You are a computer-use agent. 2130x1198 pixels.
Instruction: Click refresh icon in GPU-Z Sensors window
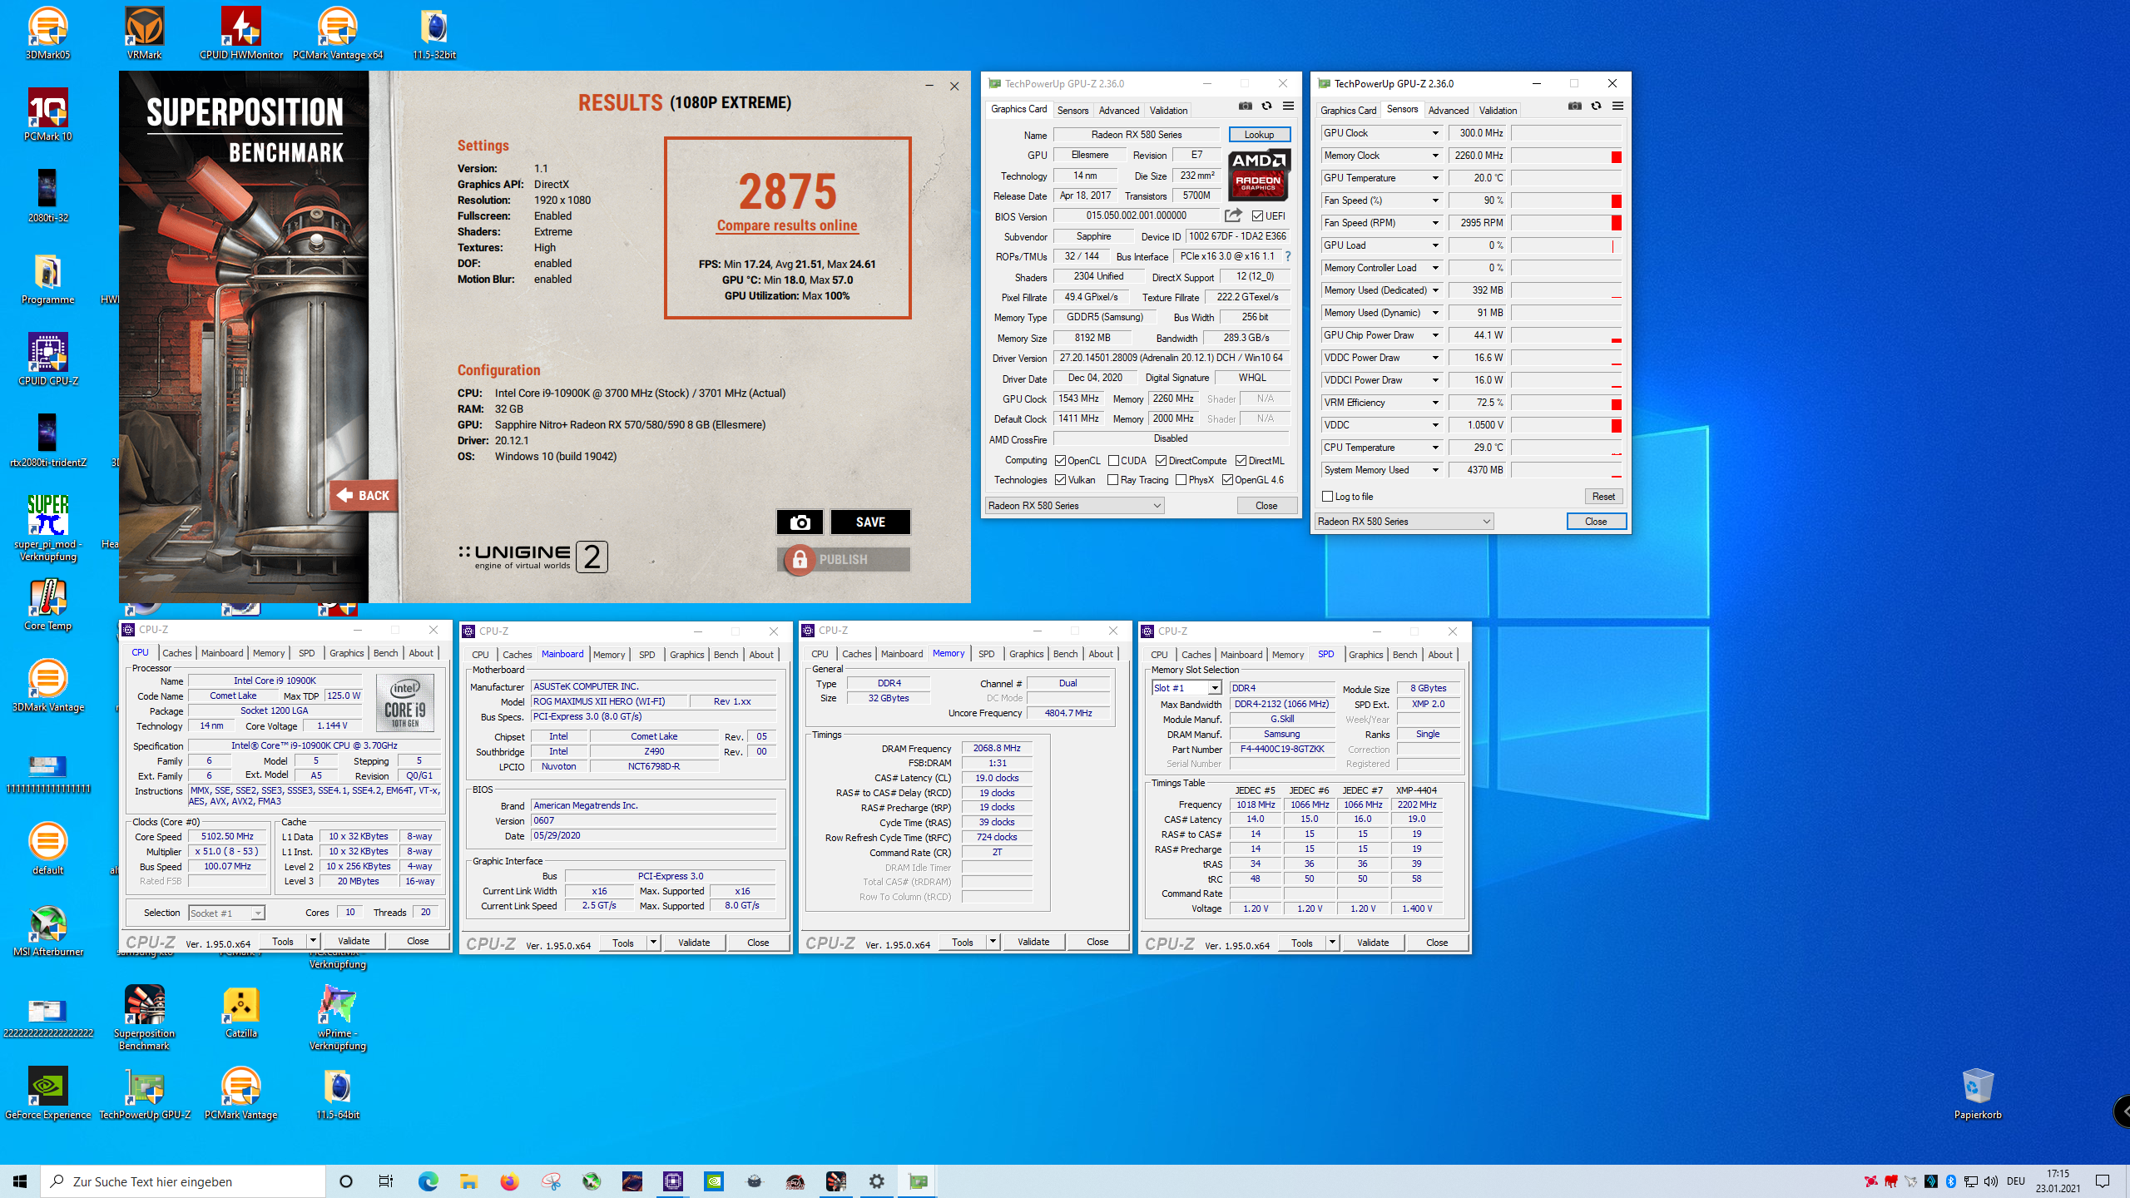tap(1596, 106)
